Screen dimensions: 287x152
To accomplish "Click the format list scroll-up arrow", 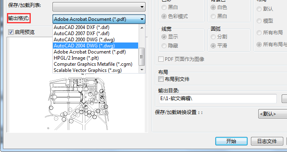I will (142, 27).
